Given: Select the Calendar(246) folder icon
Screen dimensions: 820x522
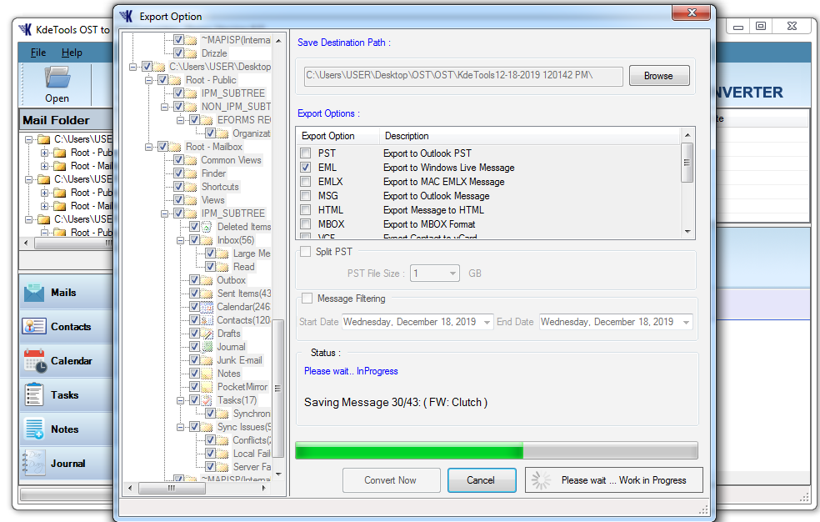Looking at the screenshot, I should (x=207, y=307).
